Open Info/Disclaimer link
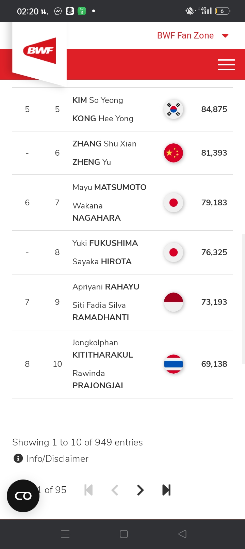Image resolution: width=245 pixels, height=549 pixels. (58, 459)
